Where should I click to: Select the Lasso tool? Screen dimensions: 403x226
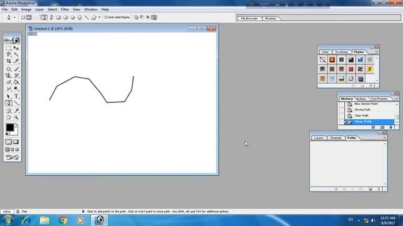coord(8,55)
